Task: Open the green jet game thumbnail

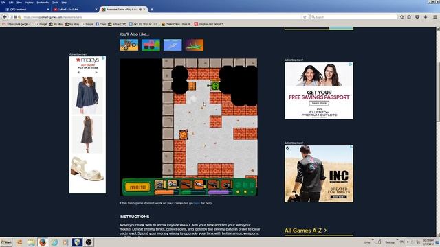Action: pos(195,45)
